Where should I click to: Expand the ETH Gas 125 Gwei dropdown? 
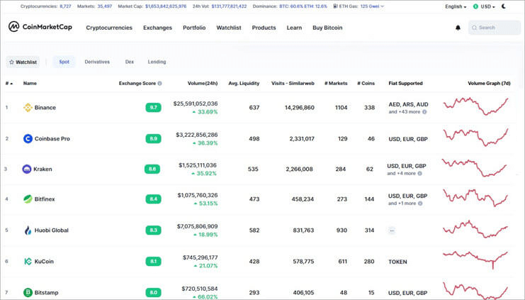(x=372, y=6)
